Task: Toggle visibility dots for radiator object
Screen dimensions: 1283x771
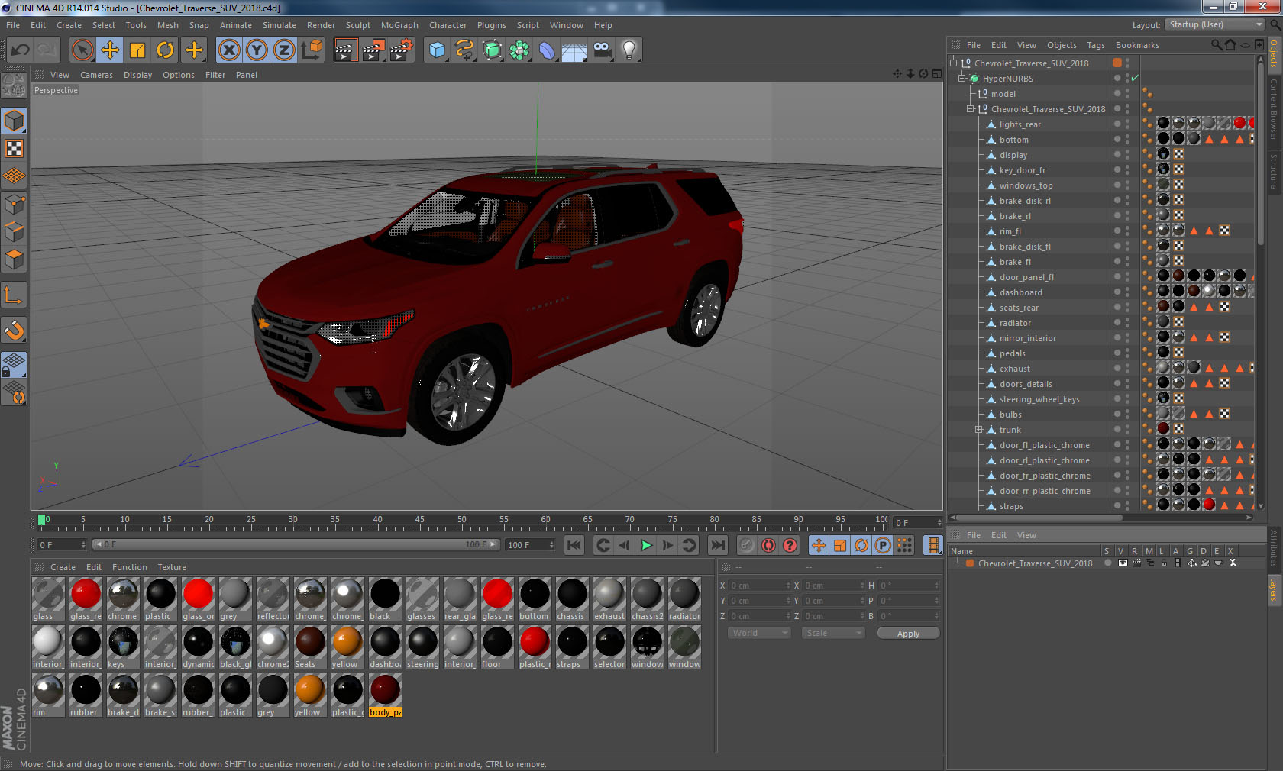Action: point(1127,322)
